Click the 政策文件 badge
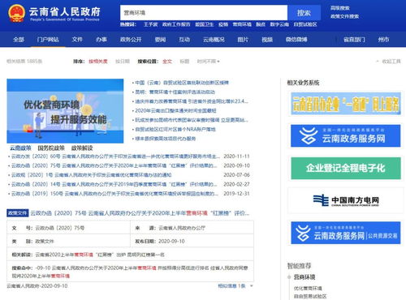The height and width of the screenshot is (300, 406). 18,213
